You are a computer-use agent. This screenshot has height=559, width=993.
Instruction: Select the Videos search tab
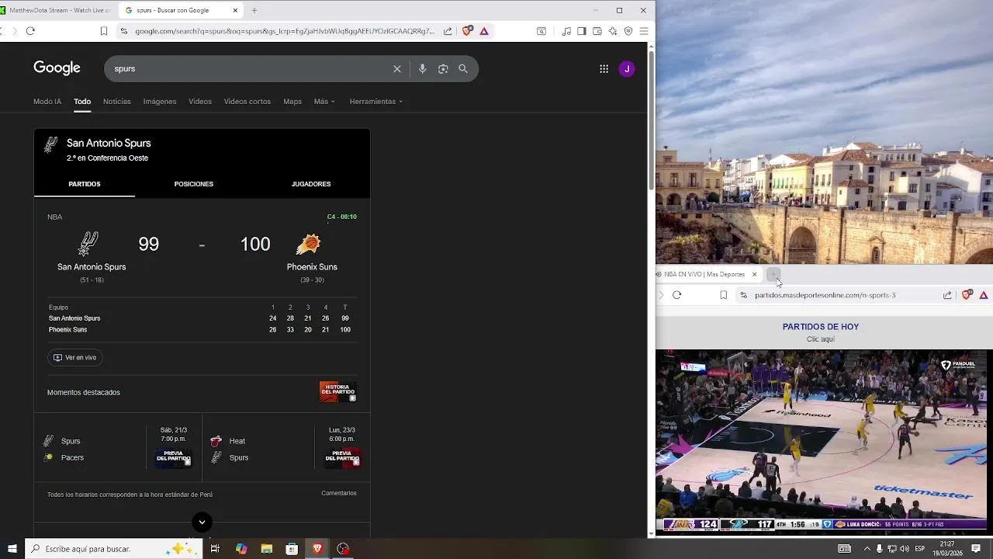click(x=200, y=102)
